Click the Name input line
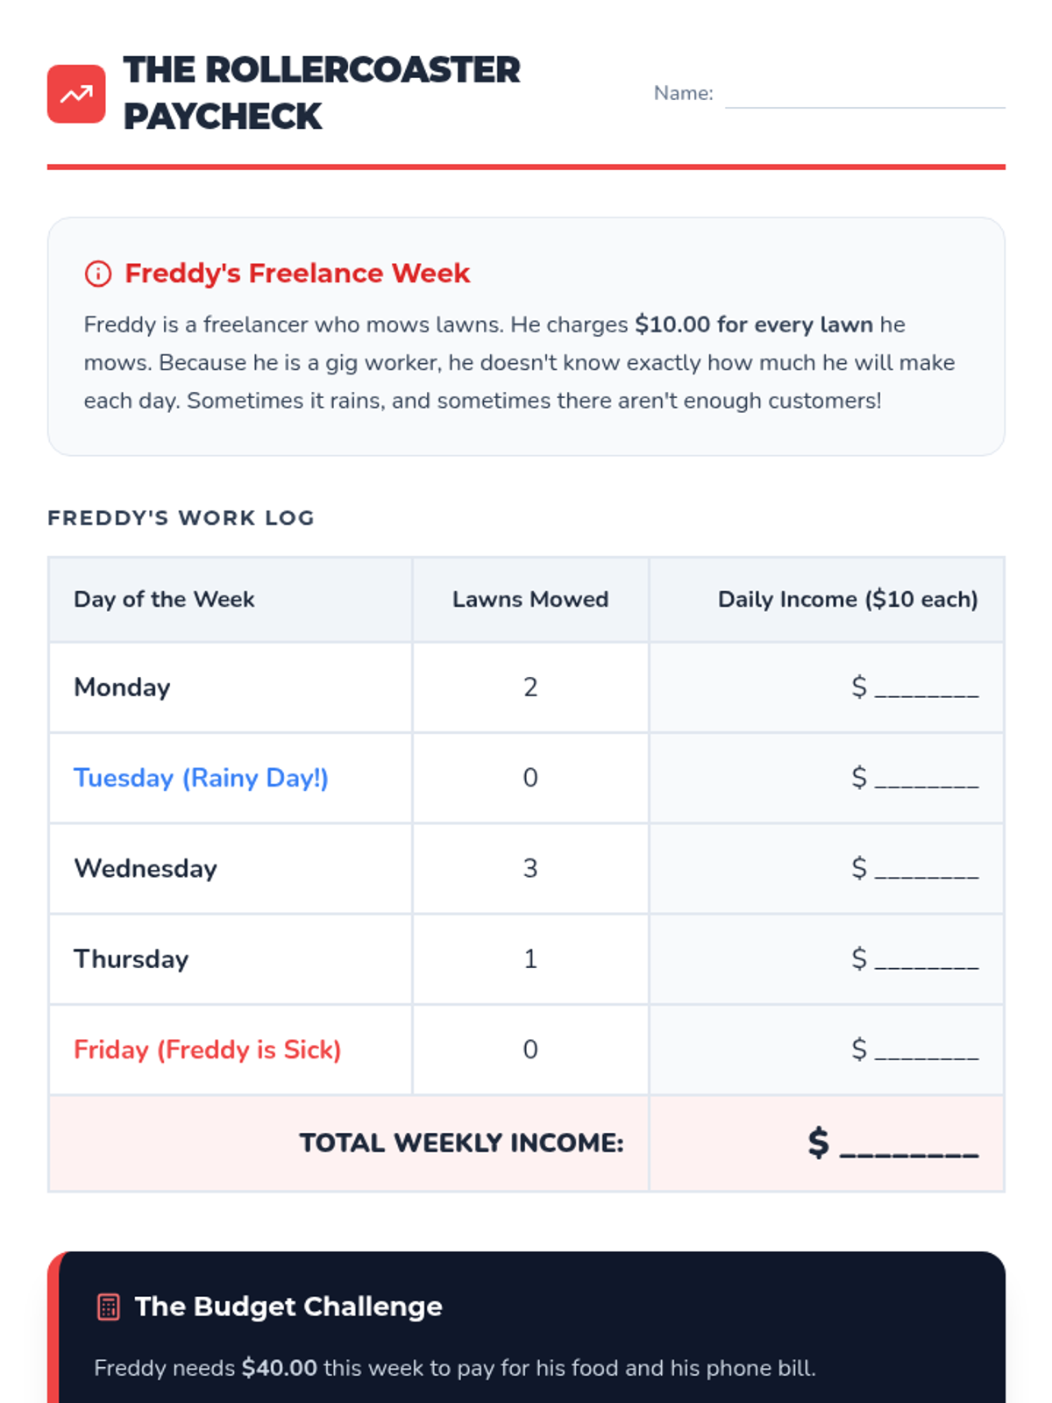This screenshot has height=1403, width=1052. pos(864,94)
